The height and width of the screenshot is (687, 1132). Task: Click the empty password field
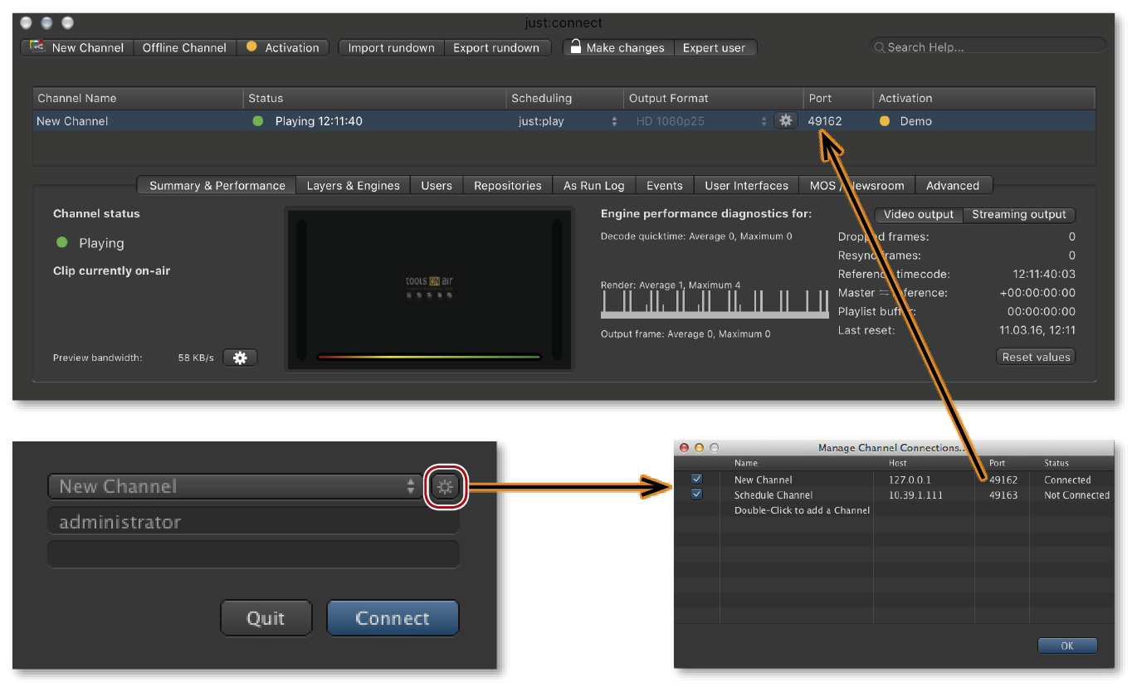pos(253,554)
